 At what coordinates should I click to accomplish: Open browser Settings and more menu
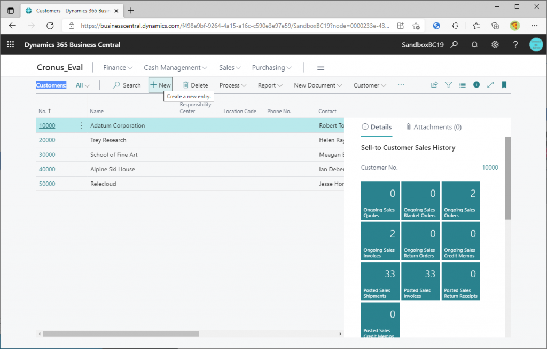(x=534, y=26)
